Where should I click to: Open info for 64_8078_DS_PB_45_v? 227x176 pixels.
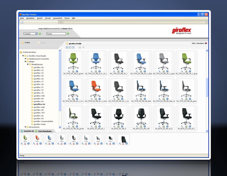tap(99, 126)
